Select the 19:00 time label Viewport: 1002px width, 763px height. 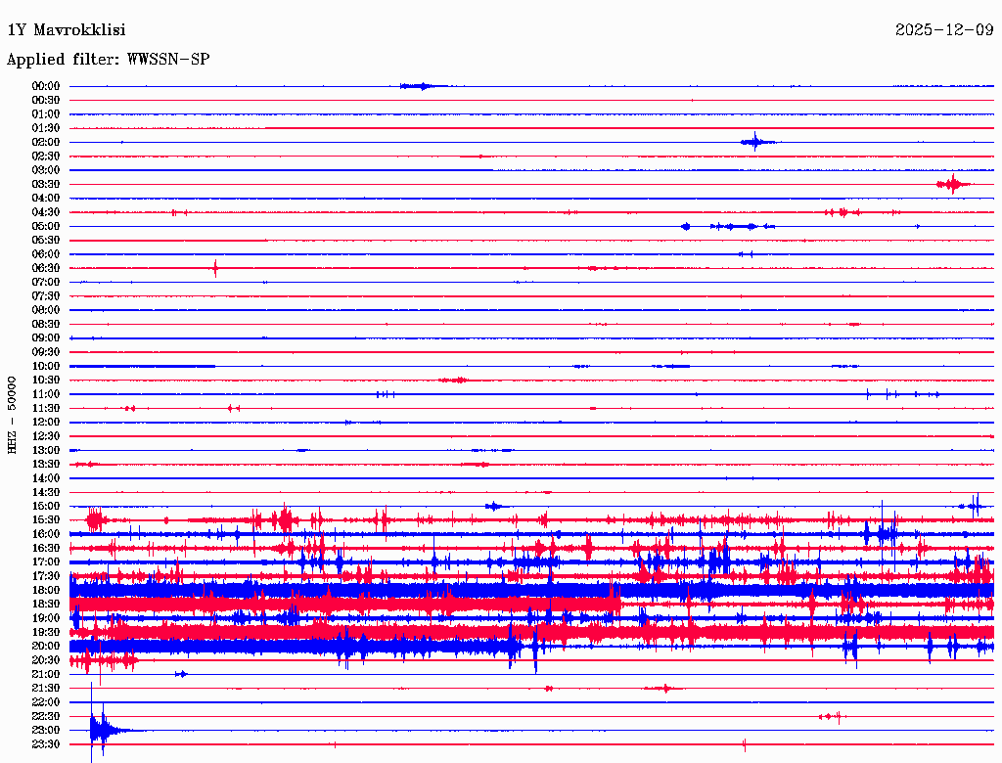(46, 618)
